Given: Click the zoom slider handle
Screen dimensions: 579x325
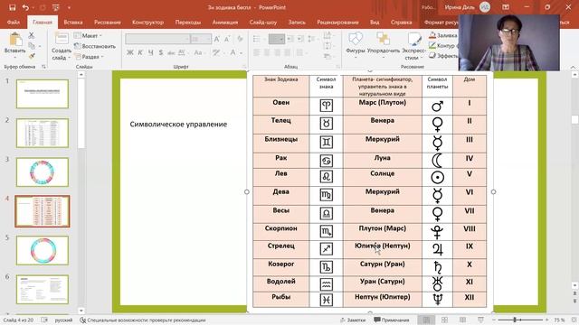Looking at the screenshot, I should 515,320.
